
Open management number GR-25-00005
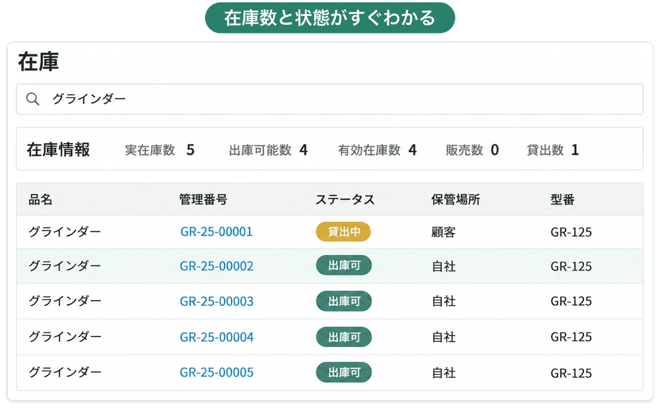pyautogui.click(x=216, y=372)
